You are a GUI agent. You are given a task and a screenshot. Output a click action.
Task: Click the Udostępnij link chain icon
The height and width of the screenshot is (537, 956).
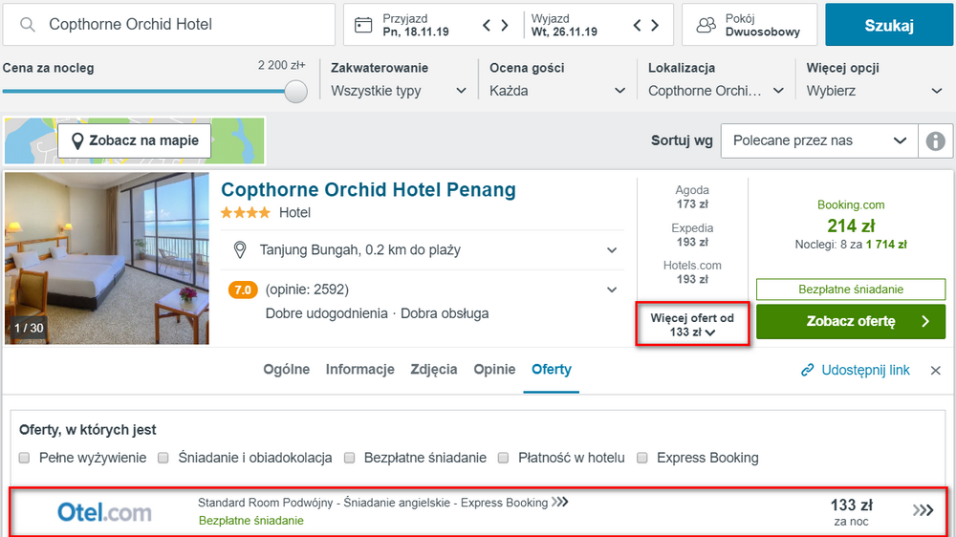[807, 370]
